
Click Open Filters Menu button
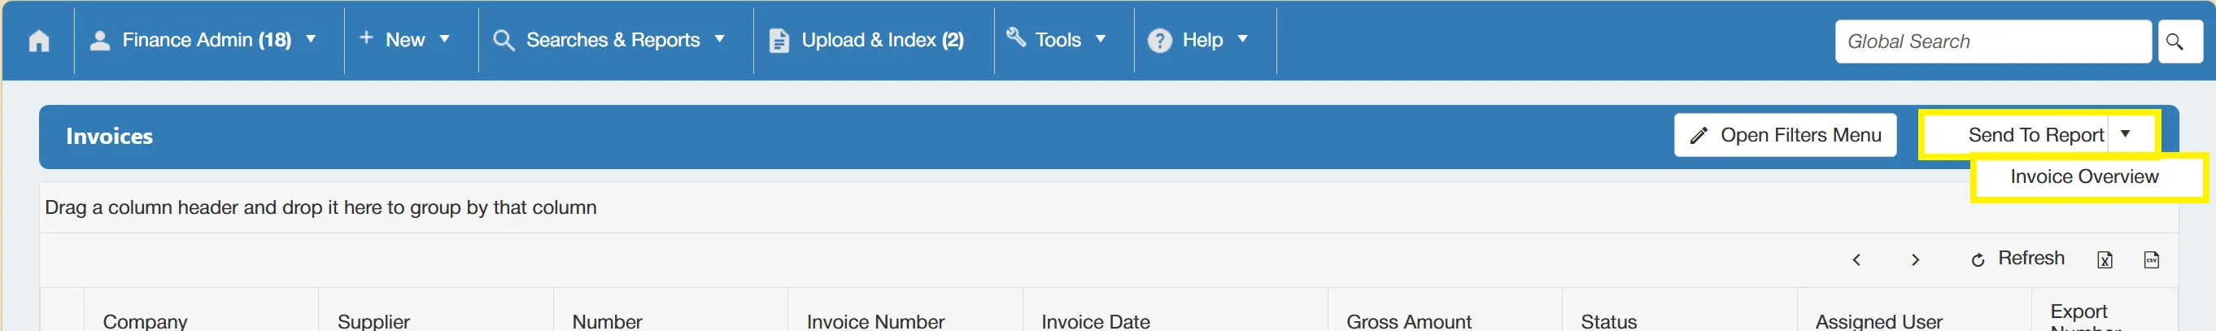click(1785, 135)
